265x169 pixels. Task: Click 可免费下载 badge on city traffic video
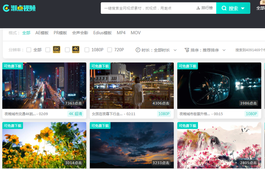click(x=13, y=66)
